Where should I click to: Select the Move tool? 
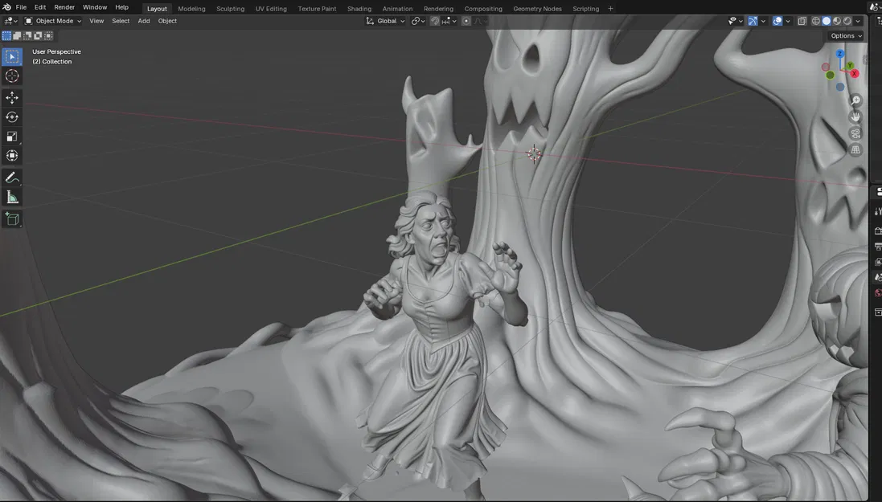coord(12,96)
